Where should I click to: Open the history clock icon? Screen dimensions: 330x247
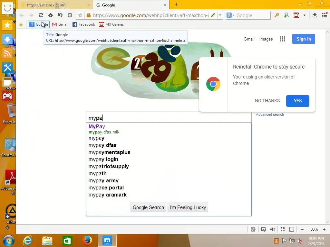point(70,15)
